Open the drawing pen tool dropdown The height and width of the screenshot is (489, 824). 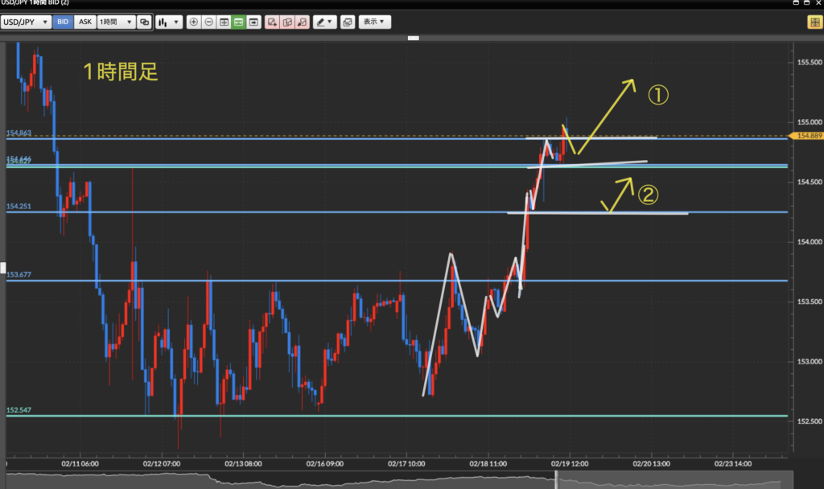pyautogui.click(x=326, y=23)
